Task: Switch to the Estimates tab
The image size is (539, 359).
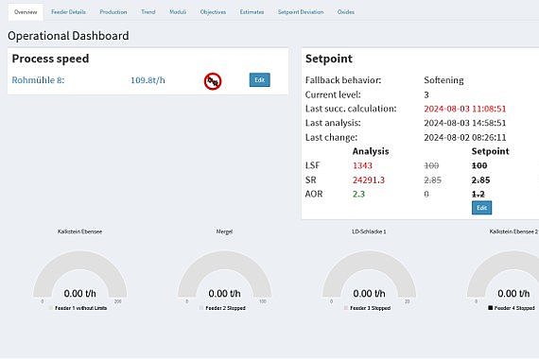Action: pyautogui.click(x=252, y=12)
